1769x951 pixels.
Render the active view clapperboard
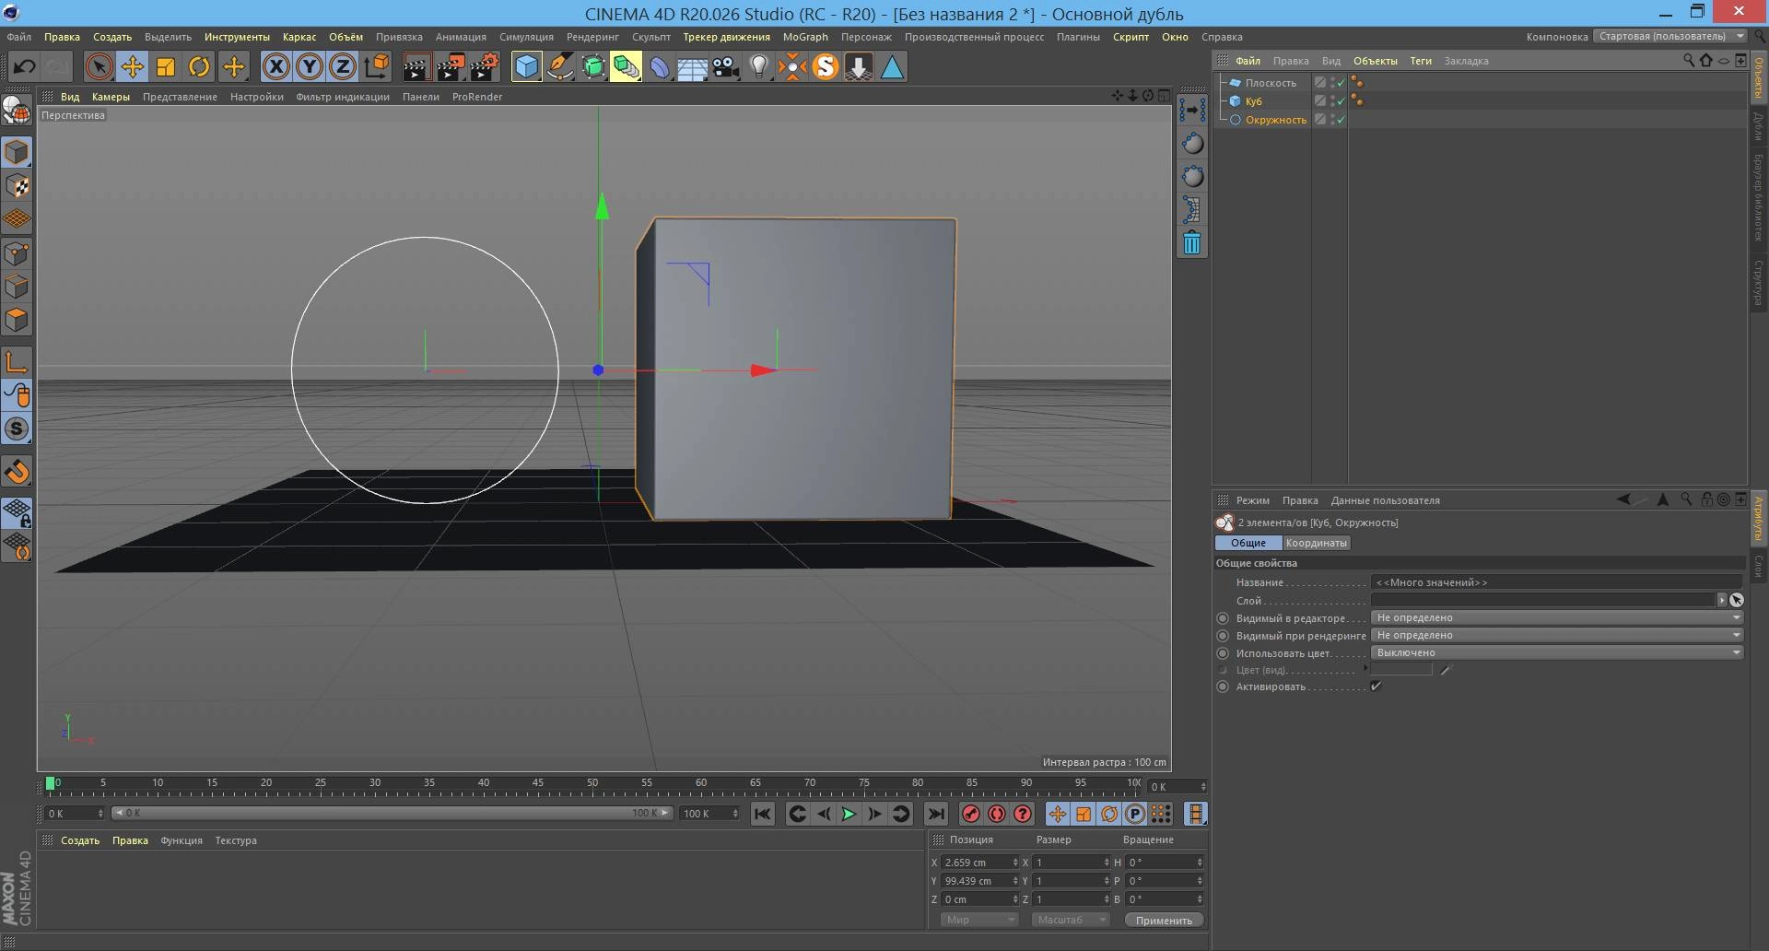tap(416, 66)
